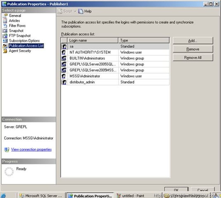Click the GREPL\SQLServer2005MSS... group icon
The width and height of the screenshot is (221, 198).
click(64, 70)
